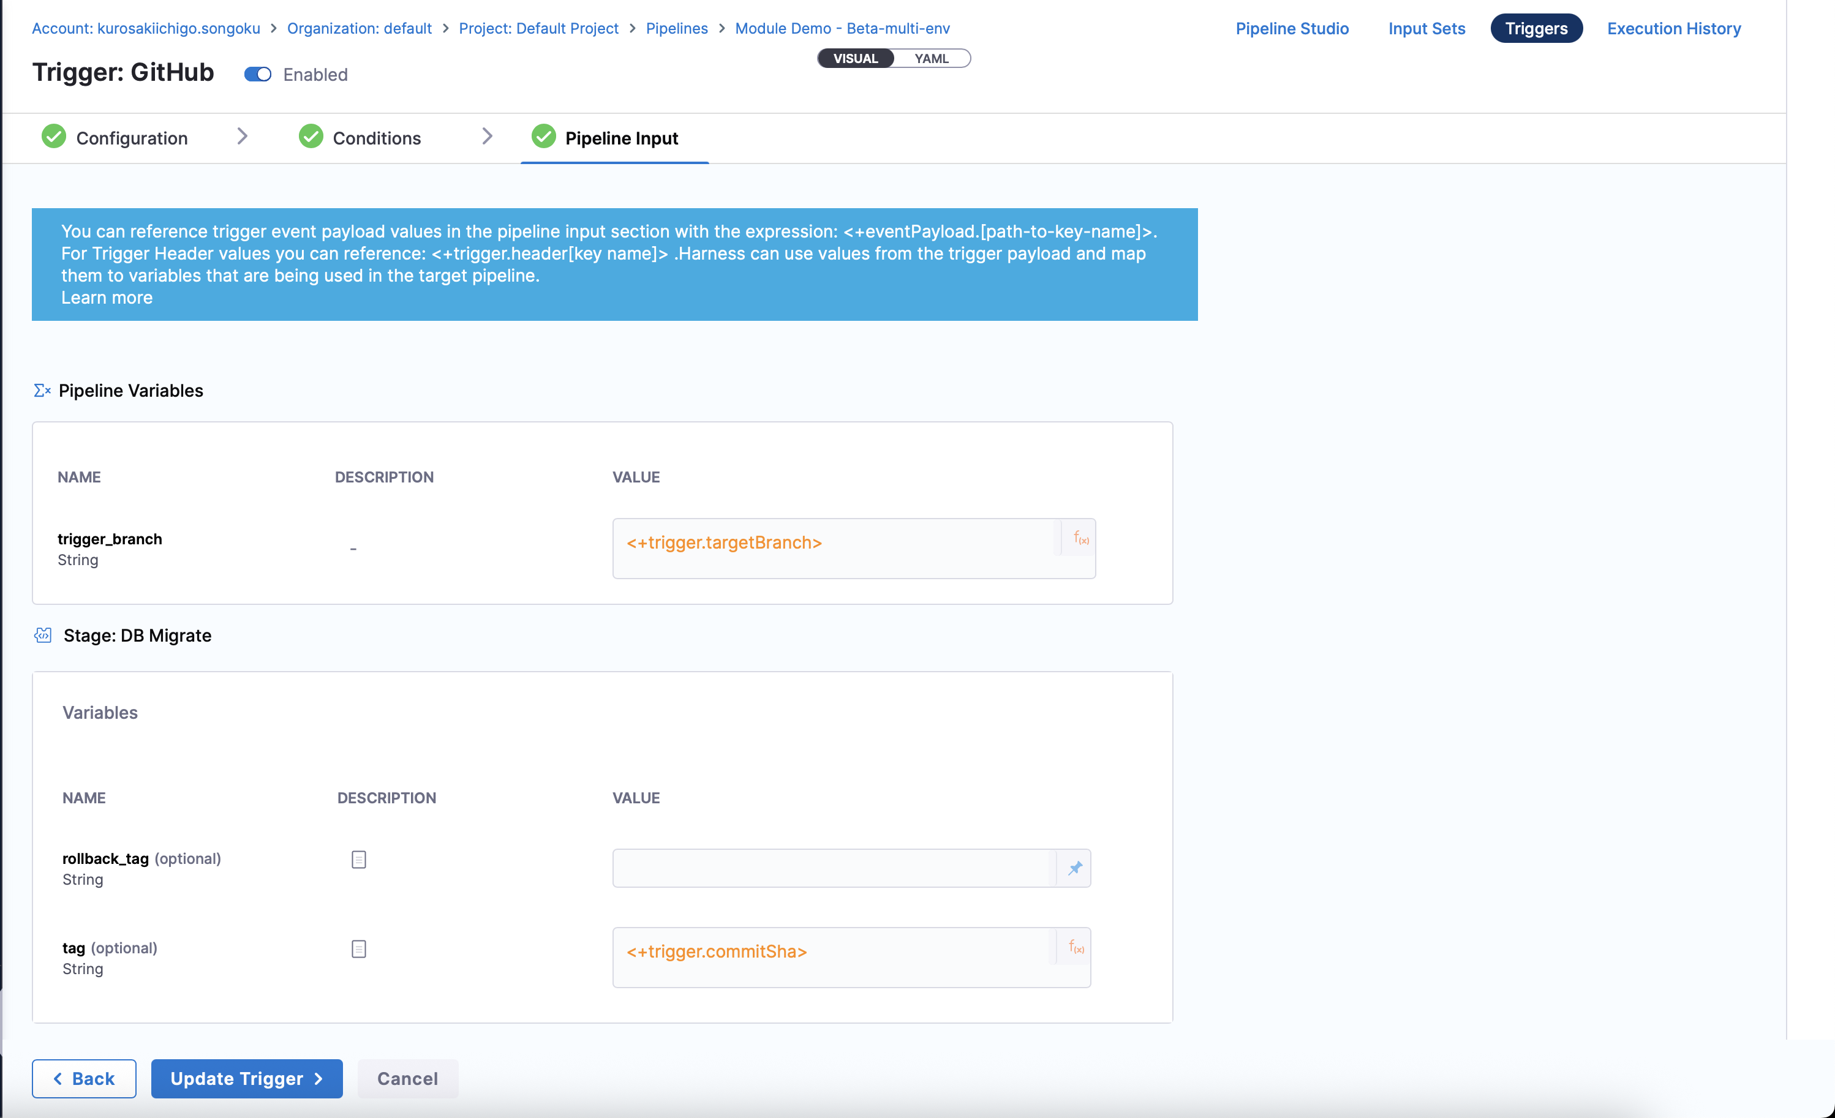
Task: Click the Back button
Action: click(84, 1078)
